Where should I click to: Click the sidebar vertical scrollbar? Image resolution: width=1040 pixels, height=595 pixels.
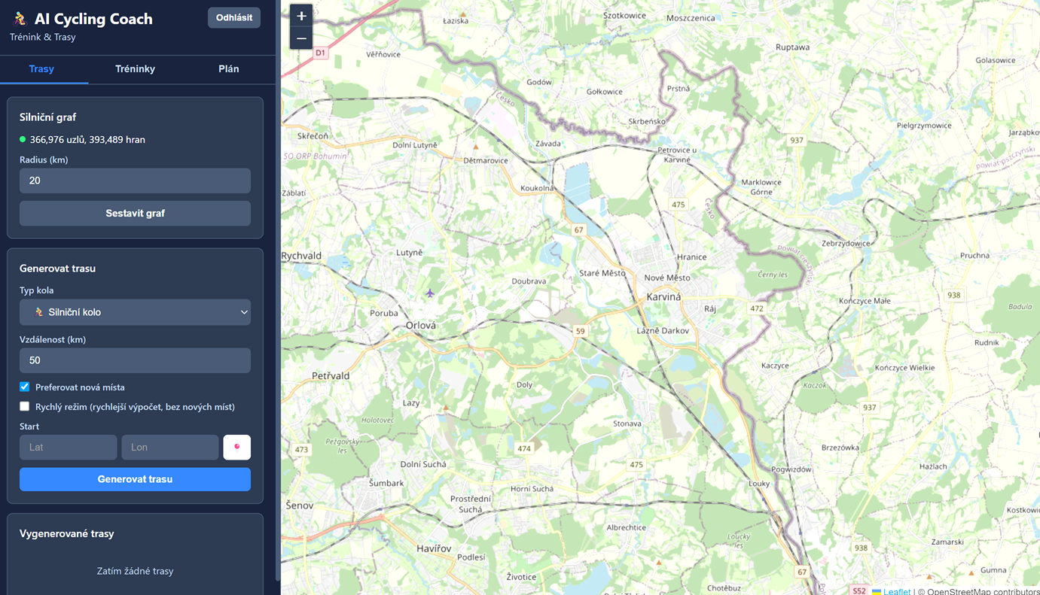pos(278,290)
